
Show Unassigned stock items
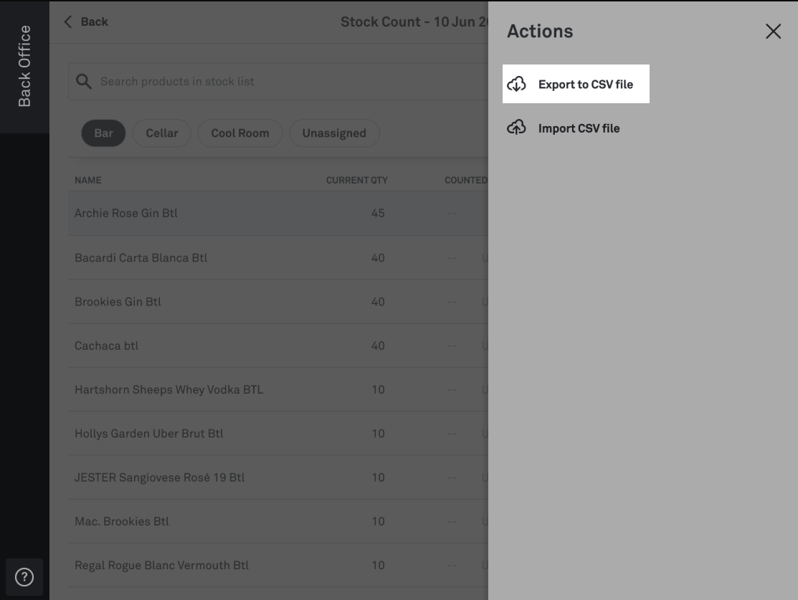[x=334, y=133]
